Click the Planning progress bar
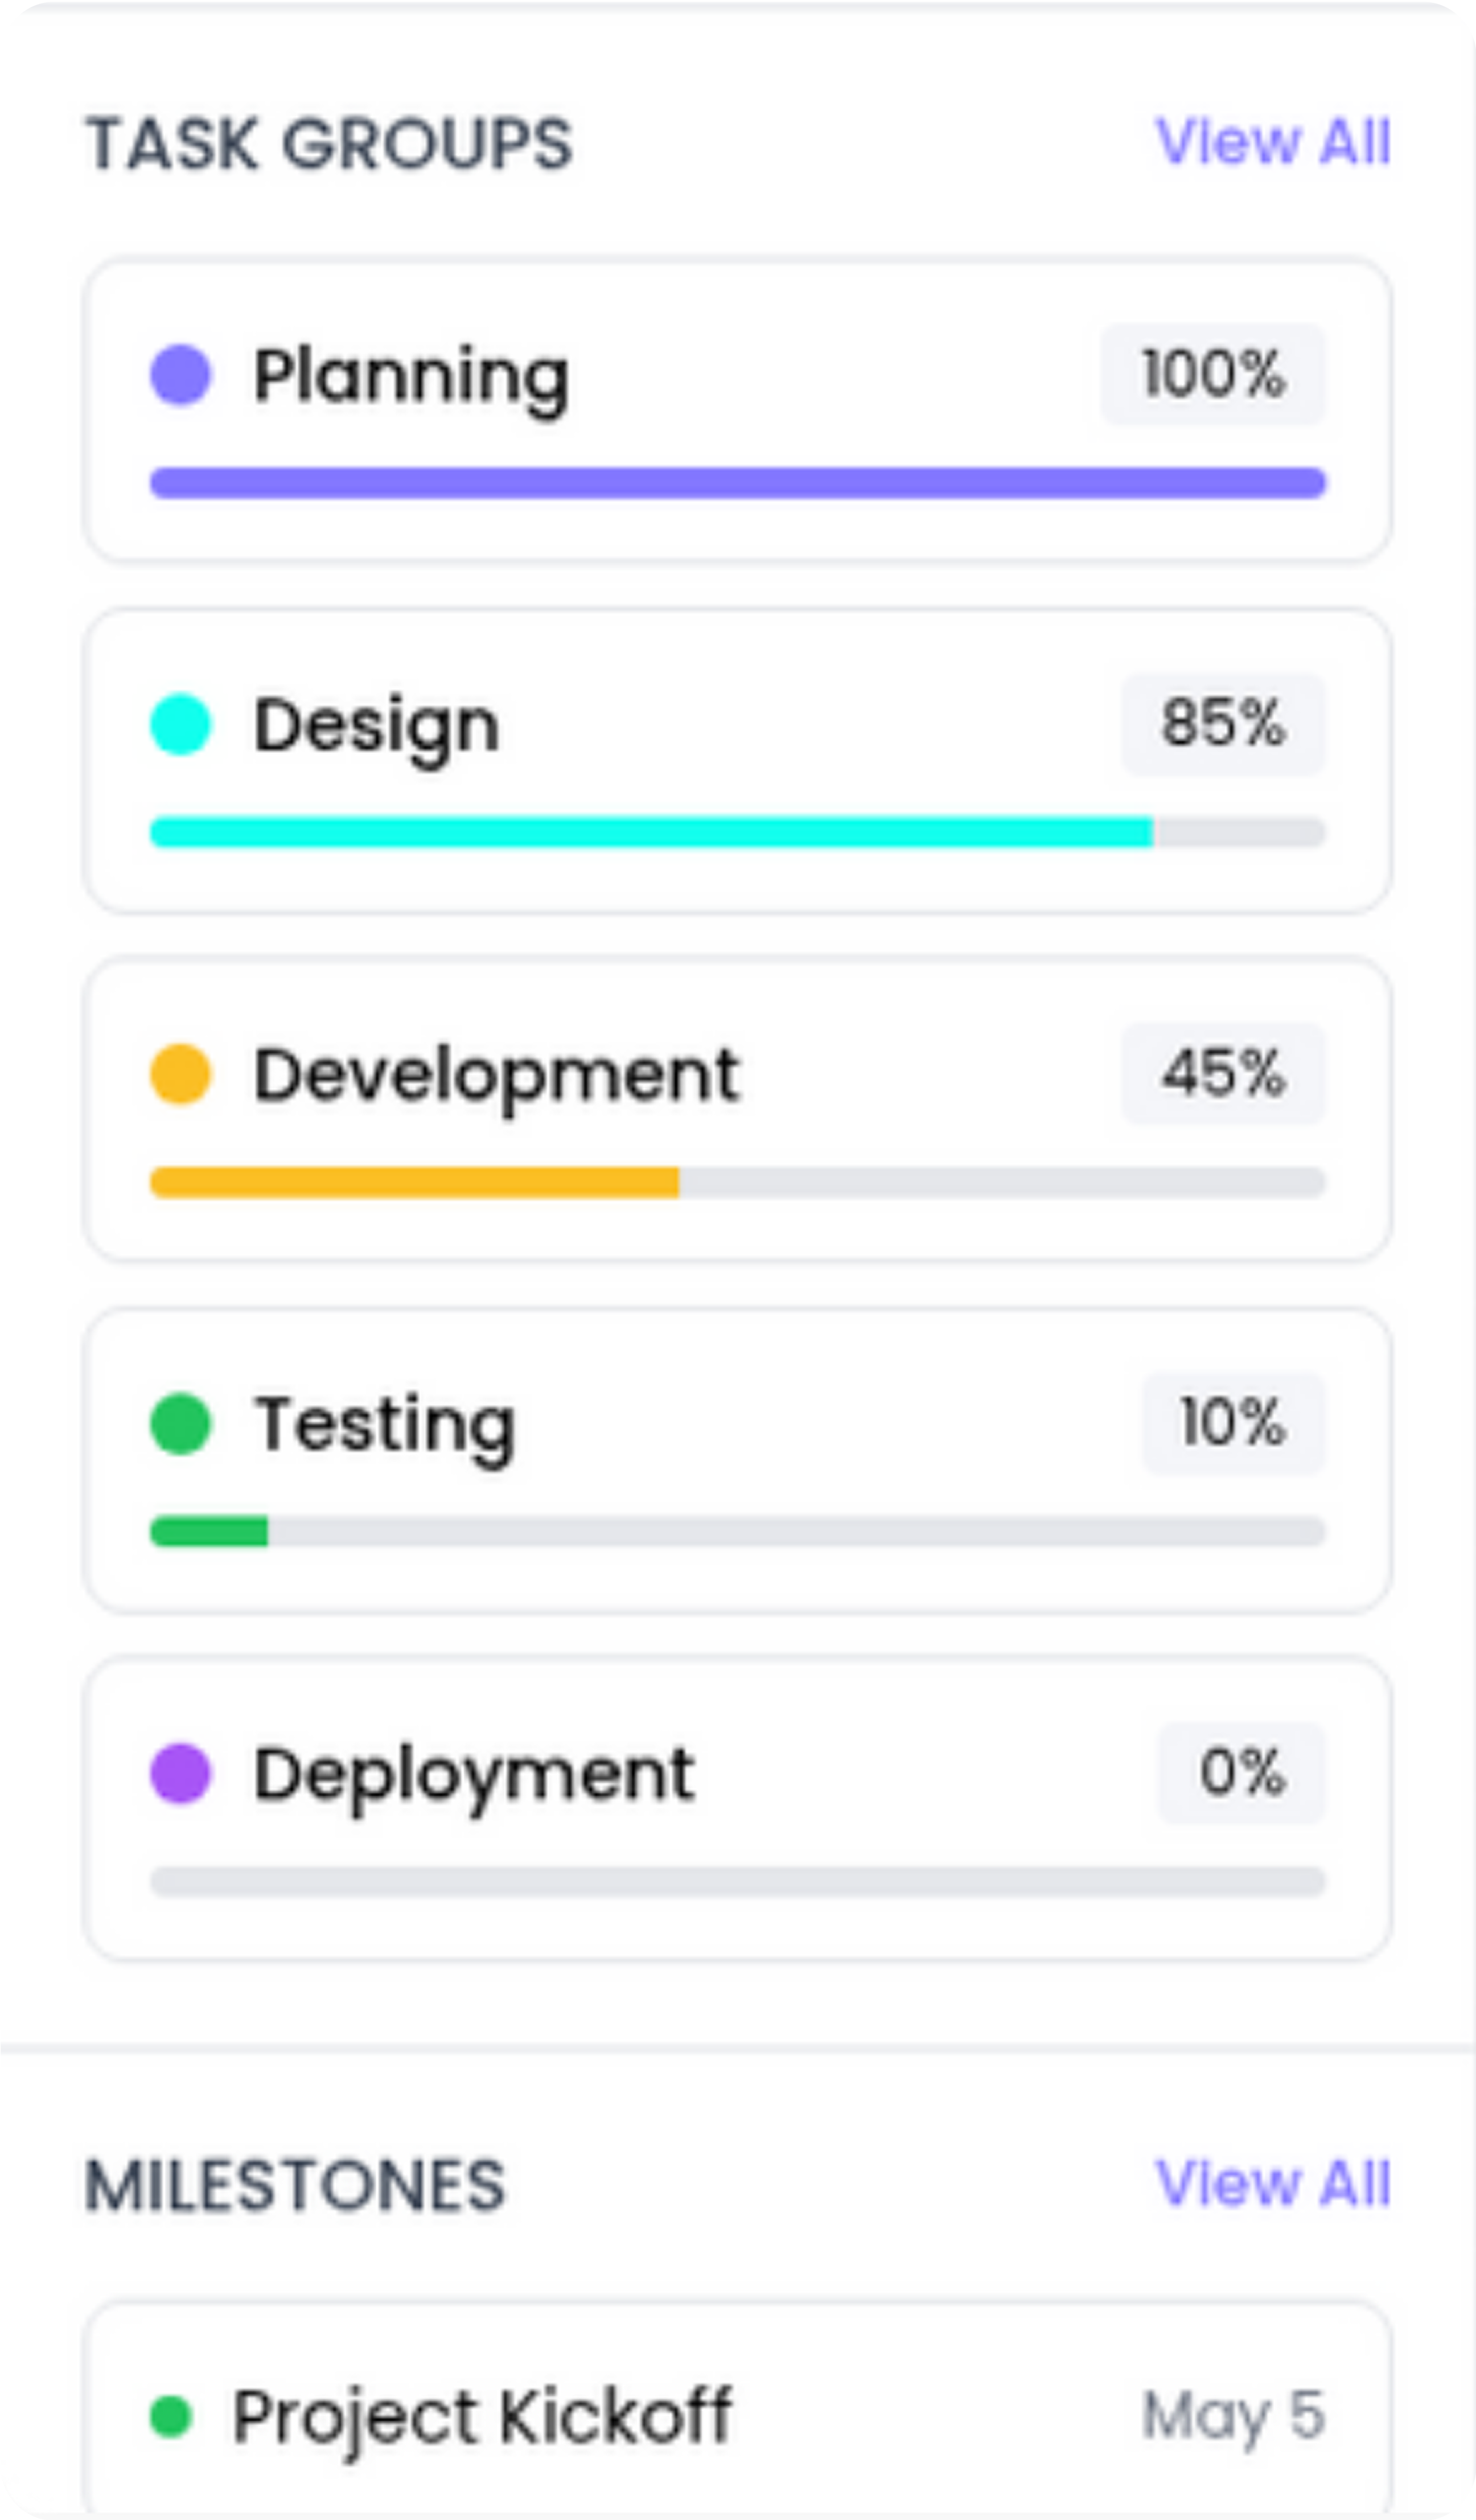The image size is (1476, 2520). click(x=738, y=483)
